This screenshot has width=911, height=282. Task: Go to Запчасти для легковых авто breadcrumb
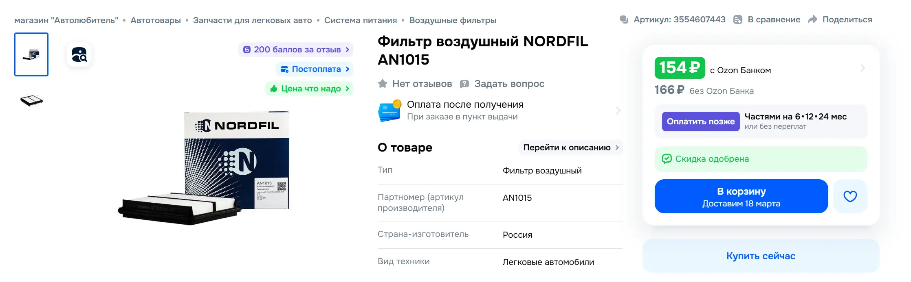click(253, 20)
